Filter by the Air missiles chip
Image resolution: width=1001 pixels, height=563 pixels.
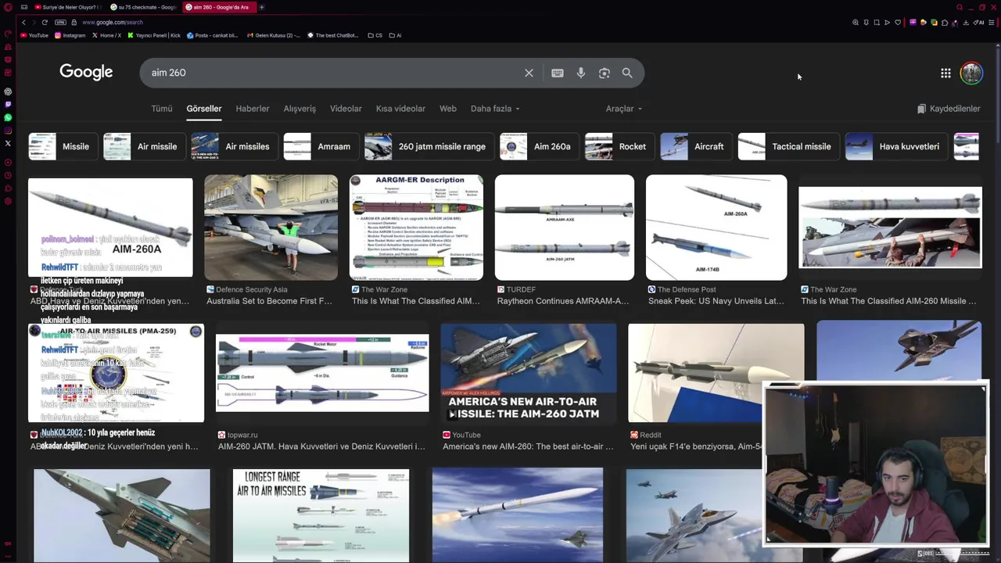233,146
